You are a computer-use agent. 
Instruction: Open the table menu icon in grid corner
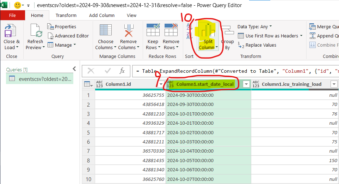click(88, 84)
